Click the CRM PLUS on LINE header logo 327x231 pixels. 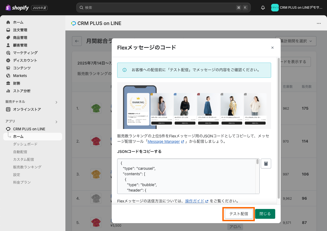click(73, 23)
